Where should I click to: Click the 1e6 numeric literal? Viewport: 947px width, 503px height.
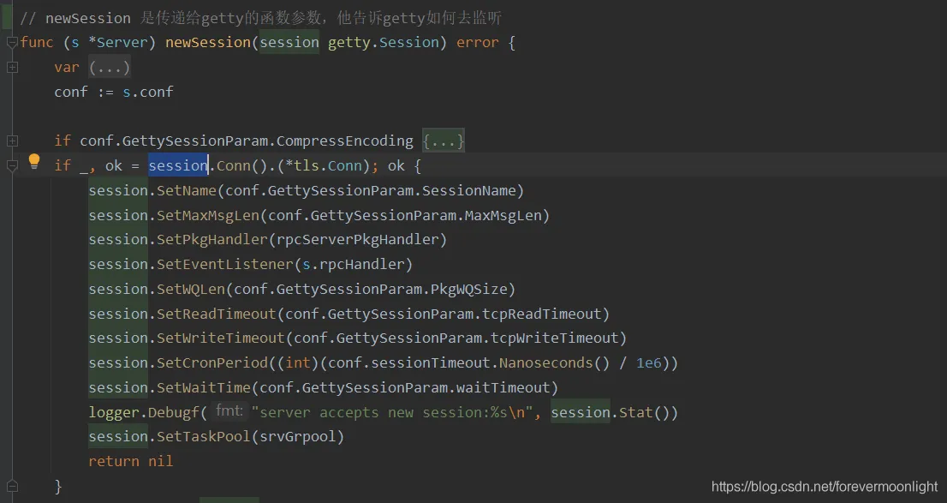coord(649,362)
